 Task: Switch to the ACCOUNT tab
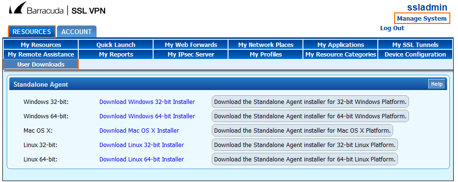(x=76, y=32)
